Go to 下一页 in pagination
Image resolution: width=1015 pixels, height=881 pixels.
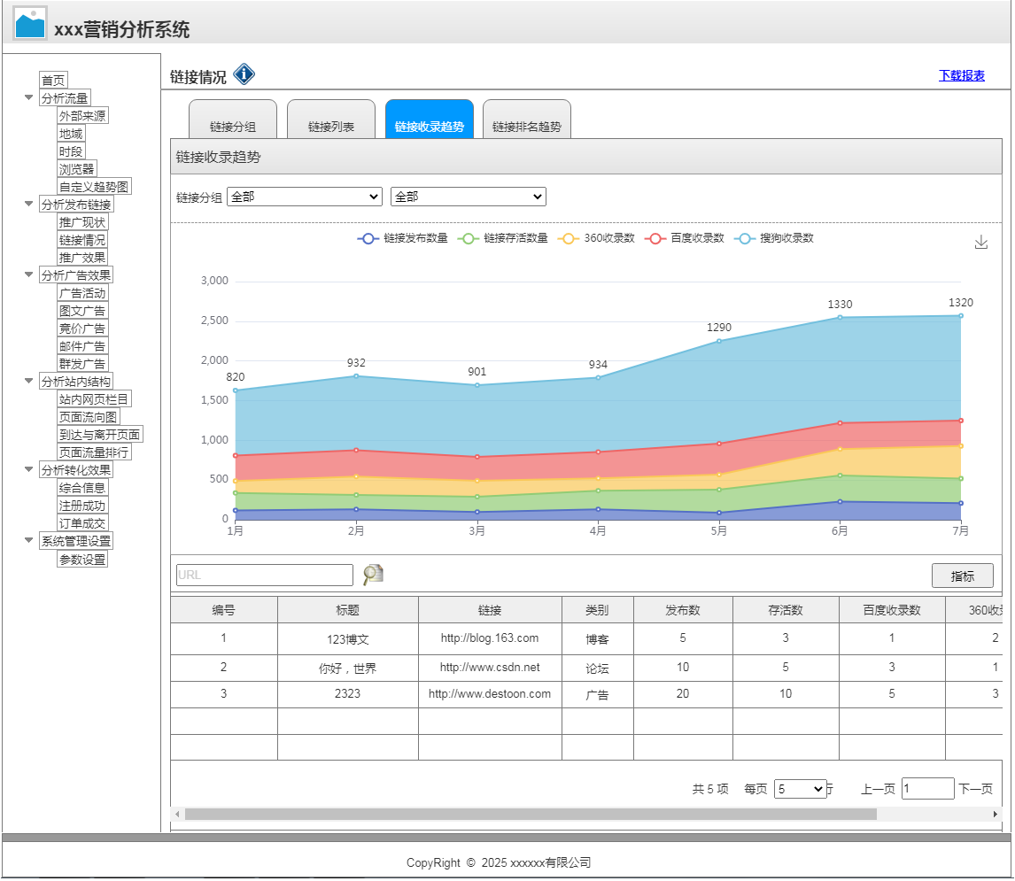click(975, 788)
